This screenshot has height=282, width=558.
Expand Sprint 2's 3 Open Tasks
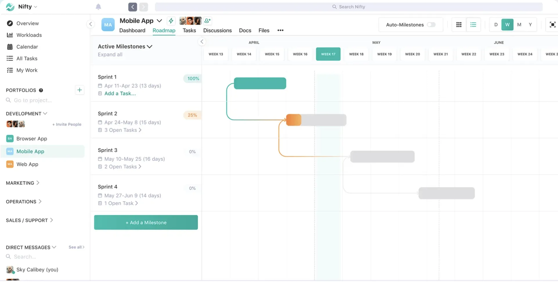point(123,130)
